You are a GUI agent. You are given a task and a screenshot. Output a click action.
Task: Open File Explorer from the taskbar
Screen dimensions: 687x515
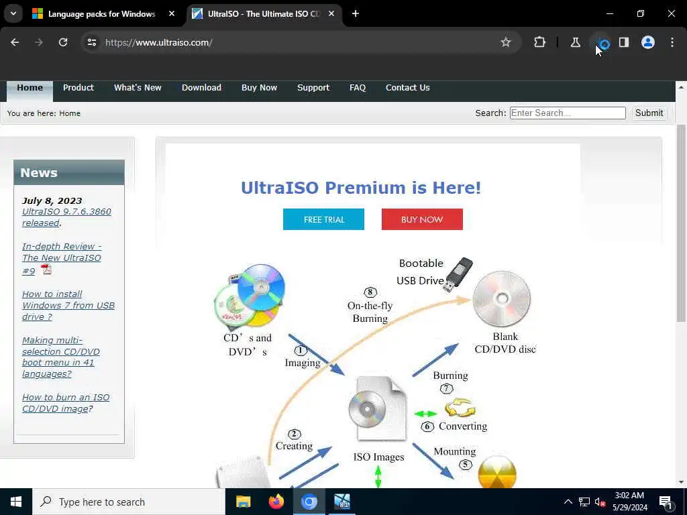click(243, 502)
